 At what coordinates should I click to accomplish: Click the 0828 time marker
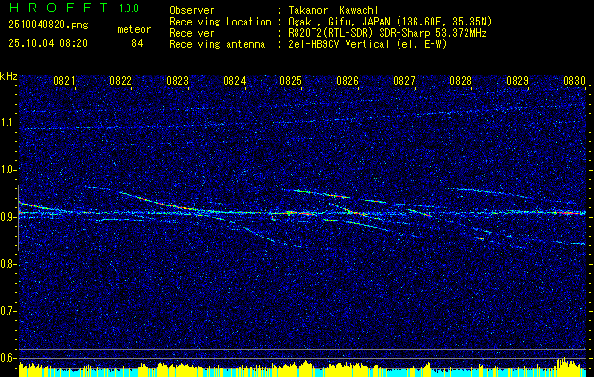[x=461, y=80]
